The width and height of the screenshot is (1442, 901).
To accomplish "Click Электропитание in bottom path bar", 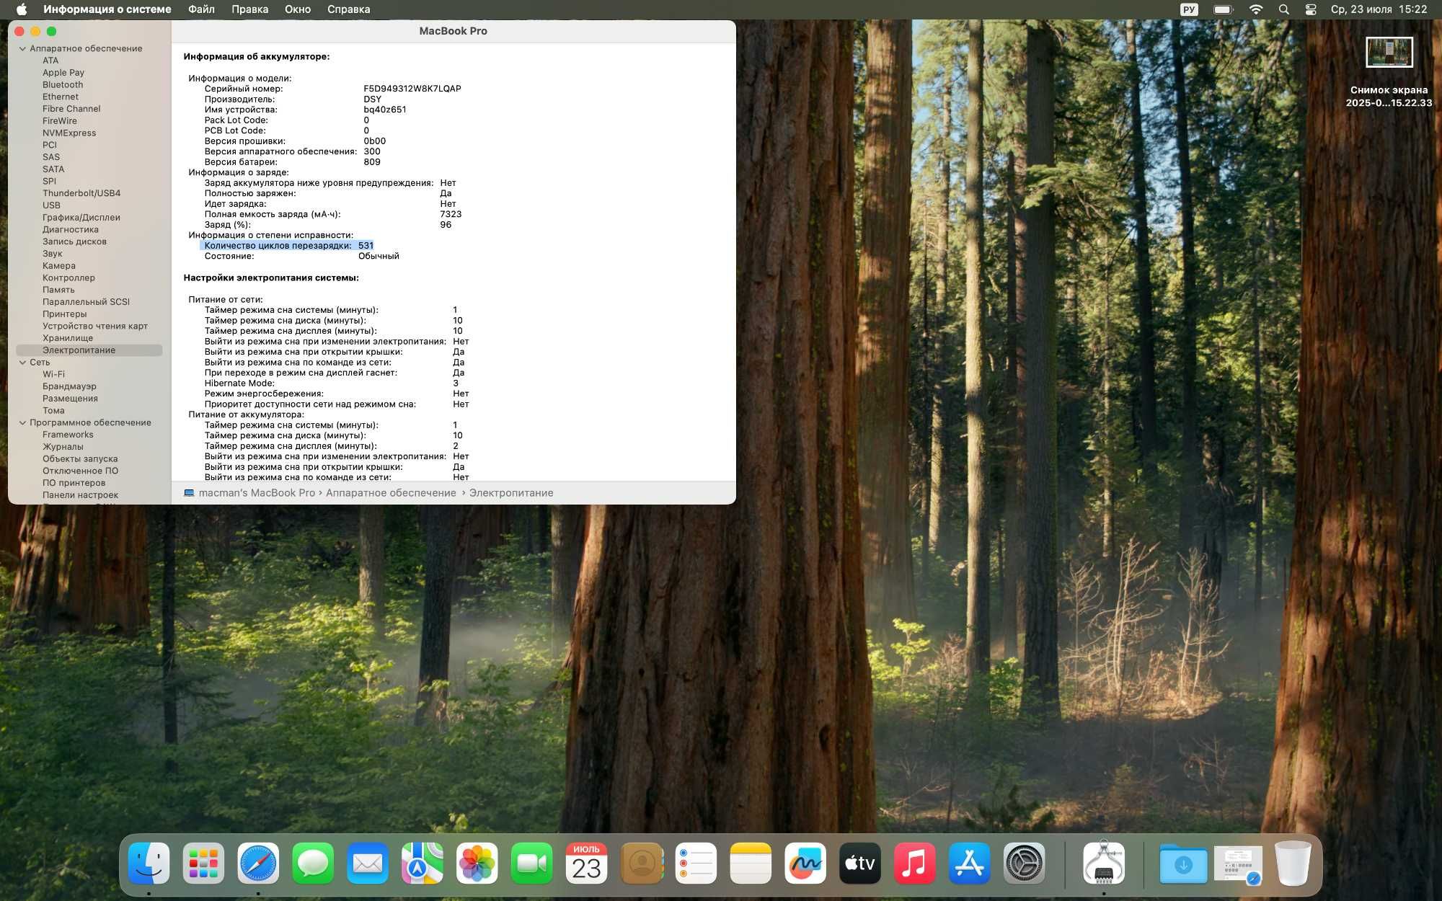I will point(511,493).
